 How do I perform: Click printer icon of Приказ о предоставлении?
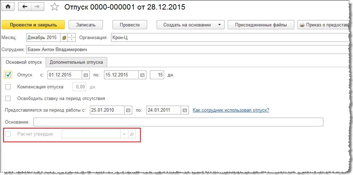pyautogui.click(x=302, y=25)
